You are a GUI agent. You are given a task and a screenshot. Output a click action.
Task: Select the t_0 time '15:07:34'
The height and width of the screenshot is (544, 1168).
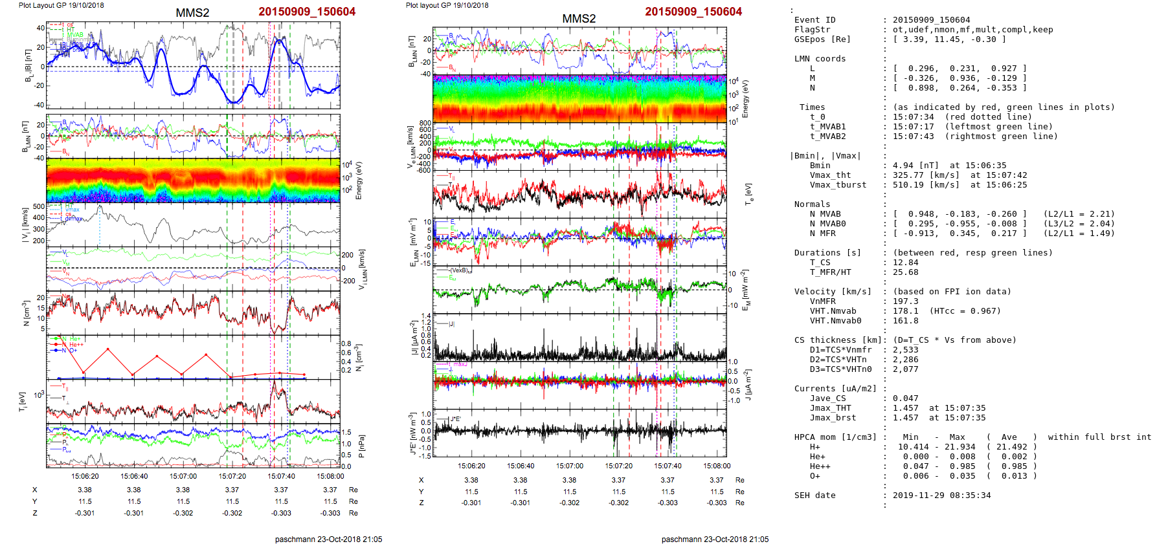[x=914, y=117]
